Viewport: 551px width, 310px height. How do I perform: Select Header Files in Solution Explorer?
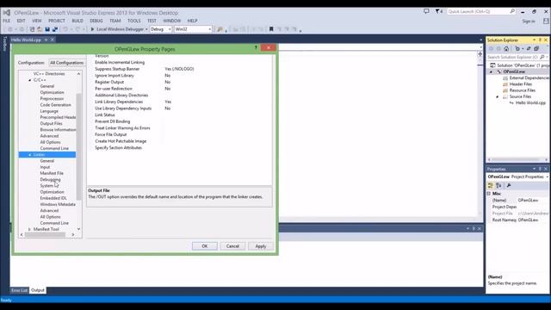tap(520, 84)
